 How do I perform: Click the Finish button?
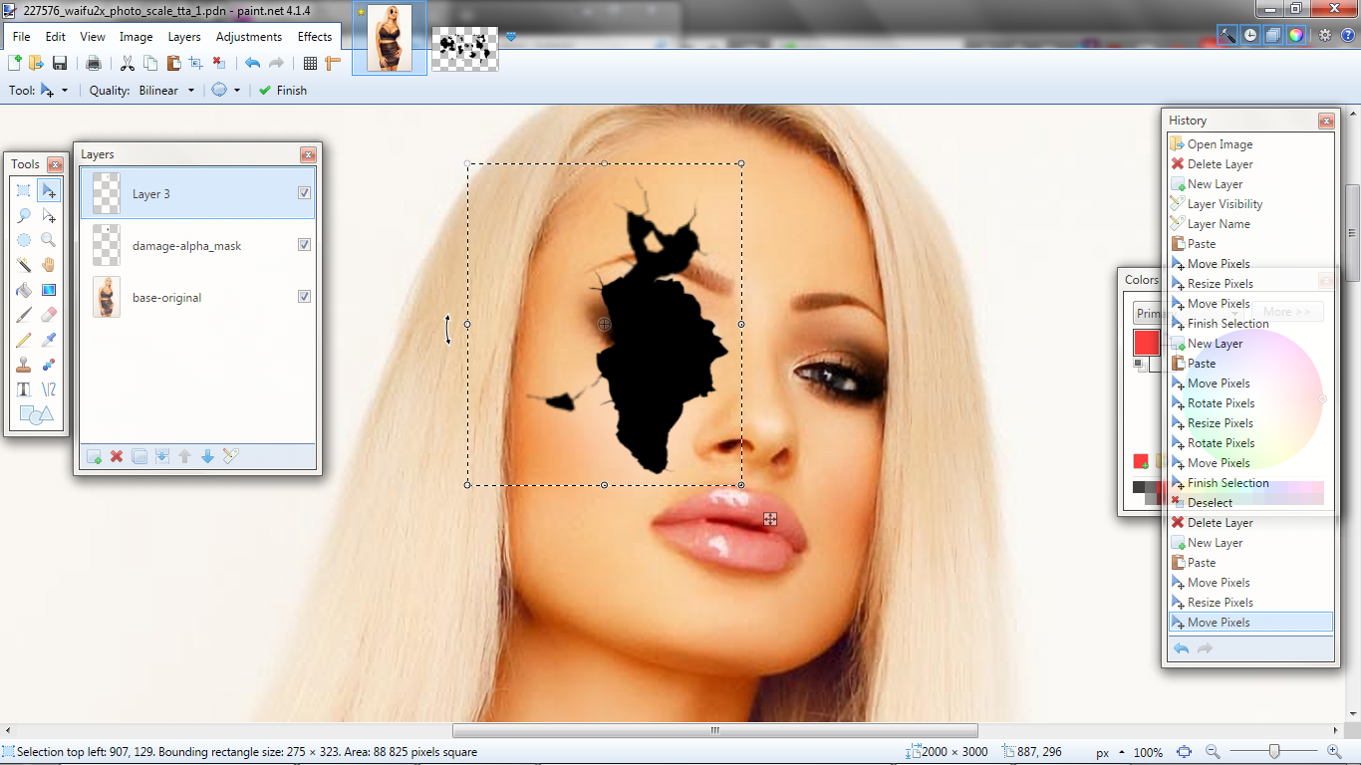(x=282, y=90)
